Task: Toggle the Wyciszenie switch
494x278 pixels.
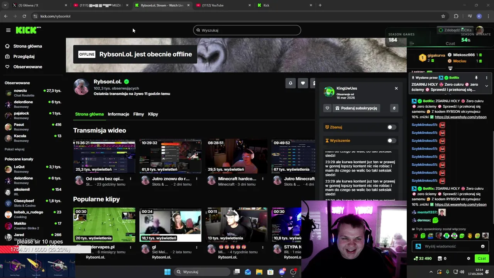Action: click(x=391, y=141)
